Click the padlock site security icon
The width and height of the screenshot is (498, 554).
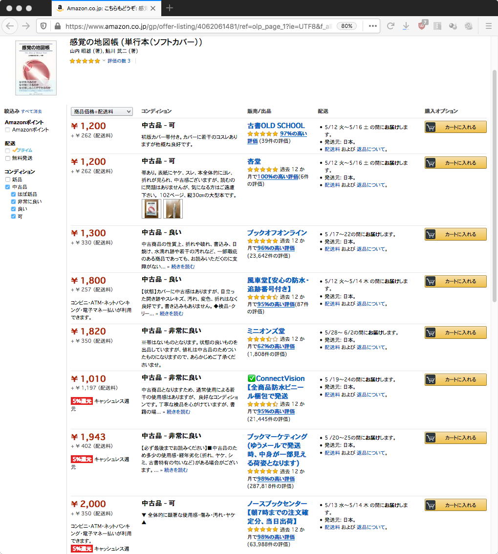(x=57, y=26)
